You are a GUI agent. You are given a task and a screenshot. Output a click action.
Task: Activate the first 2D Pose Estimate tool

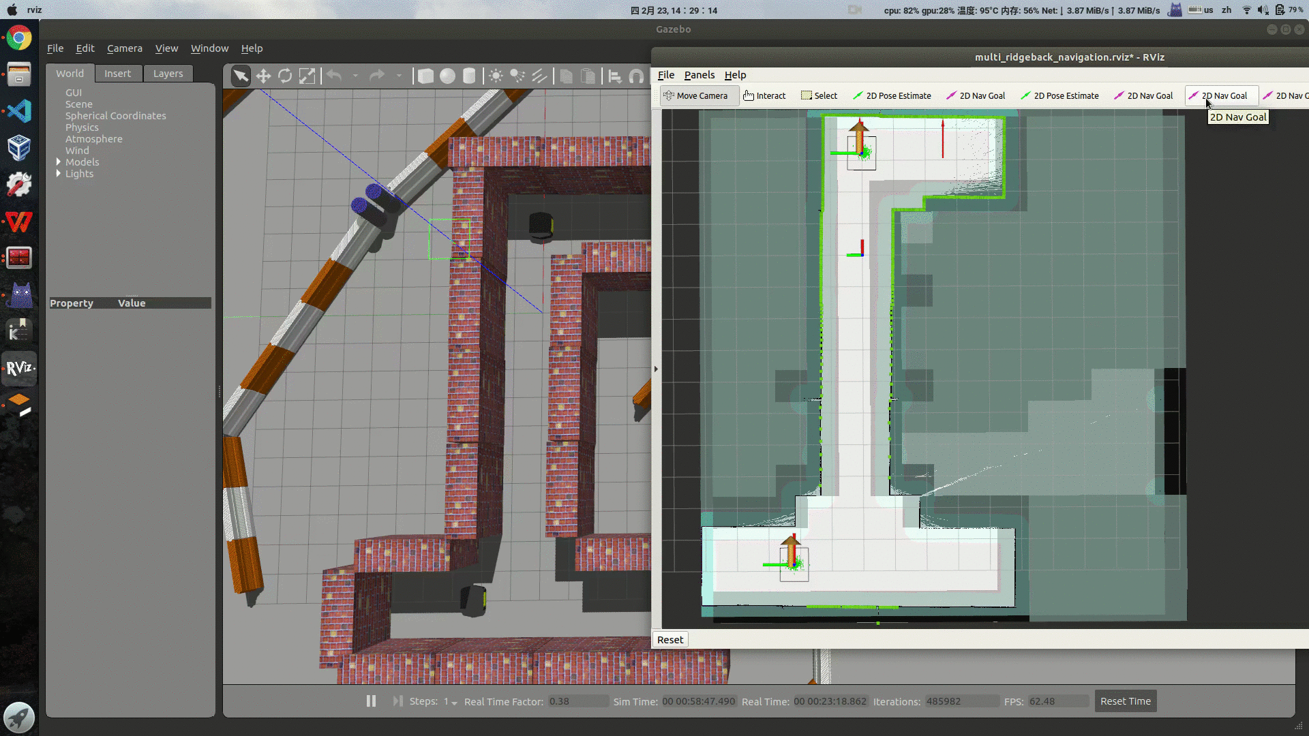tap(892, 95)
